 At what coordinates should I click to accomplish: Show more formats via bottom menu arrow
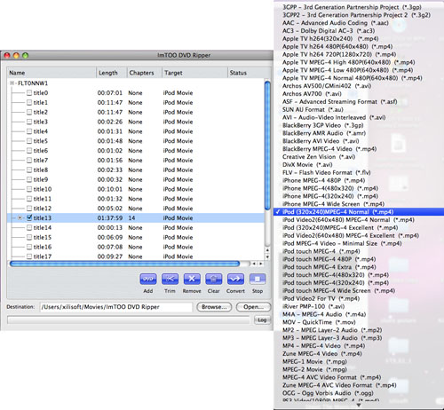[x=359, y=405]
